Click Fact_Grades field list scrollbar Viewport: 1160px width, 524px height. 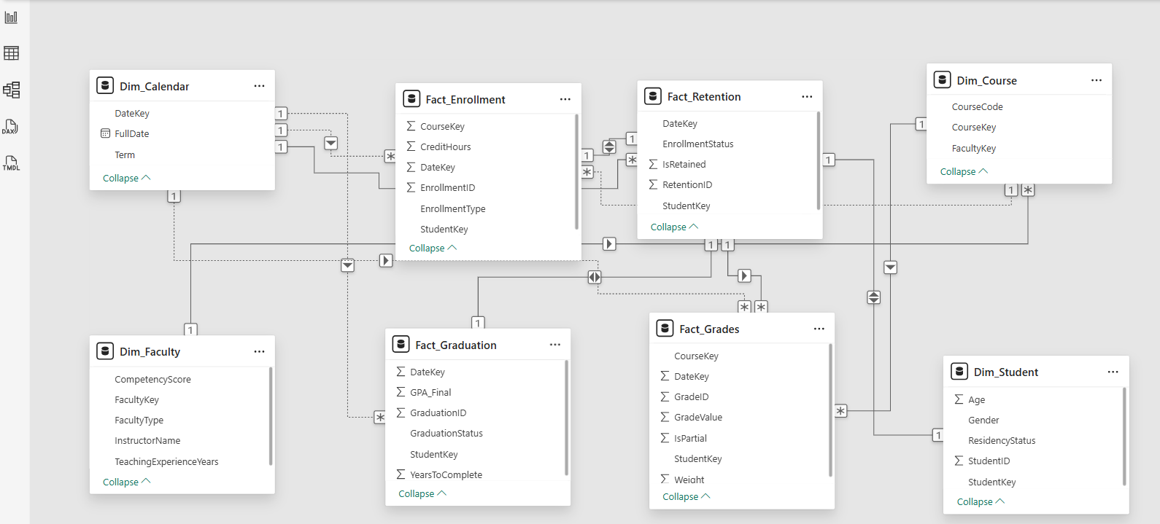[x=830, y=410]
